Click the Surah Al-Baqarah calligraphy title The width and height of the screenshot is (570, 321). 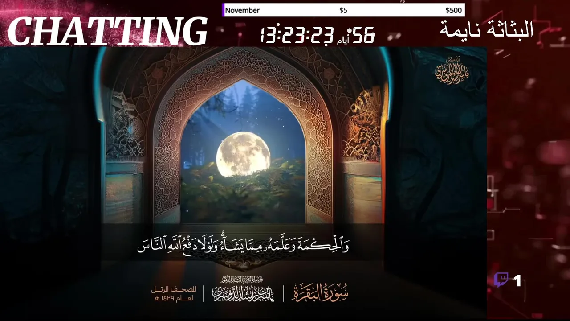[320, 292]
